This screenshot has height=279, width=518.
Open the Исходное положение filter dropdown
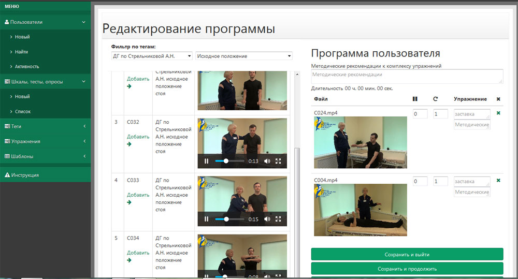point(244,56)
